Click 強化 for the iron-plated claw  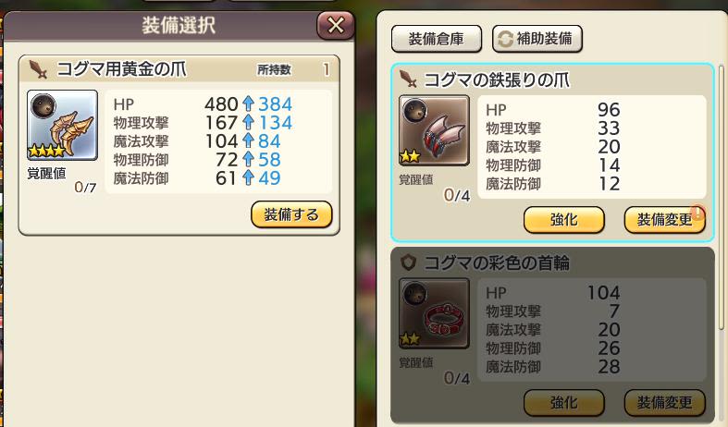564,220
